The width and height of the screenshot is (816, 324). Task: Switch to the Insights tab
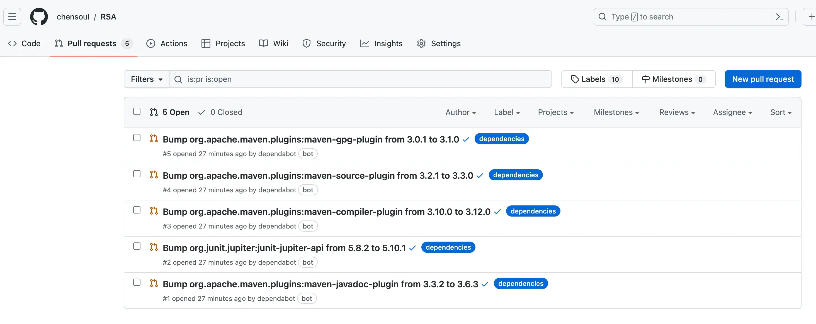point(382,44)
